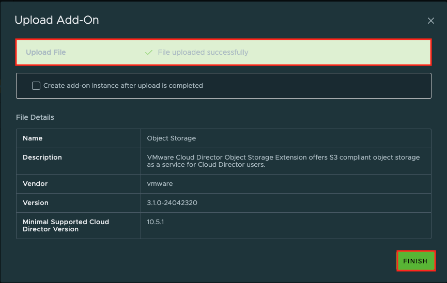Image resolution: width=447 pixels, height=283 pixels.
Task: Click the Minimal Supported Cloud Director Version label
Action: click(66, 226)
